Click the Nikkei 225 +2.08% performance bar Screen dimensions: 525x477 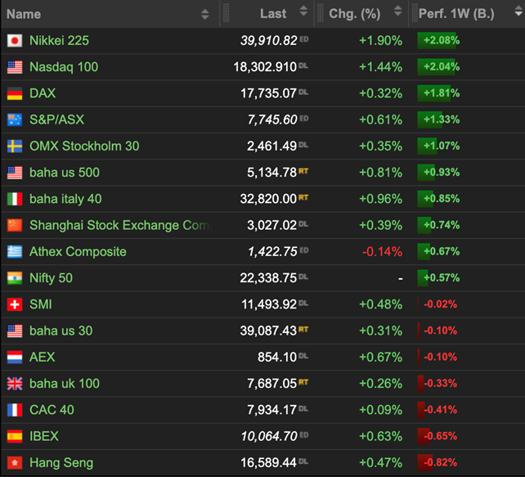(437, 41)
